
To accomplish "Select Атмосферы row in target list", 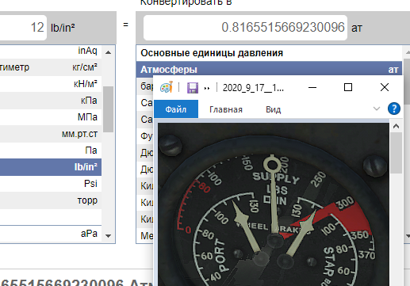I will coord(269,70).
